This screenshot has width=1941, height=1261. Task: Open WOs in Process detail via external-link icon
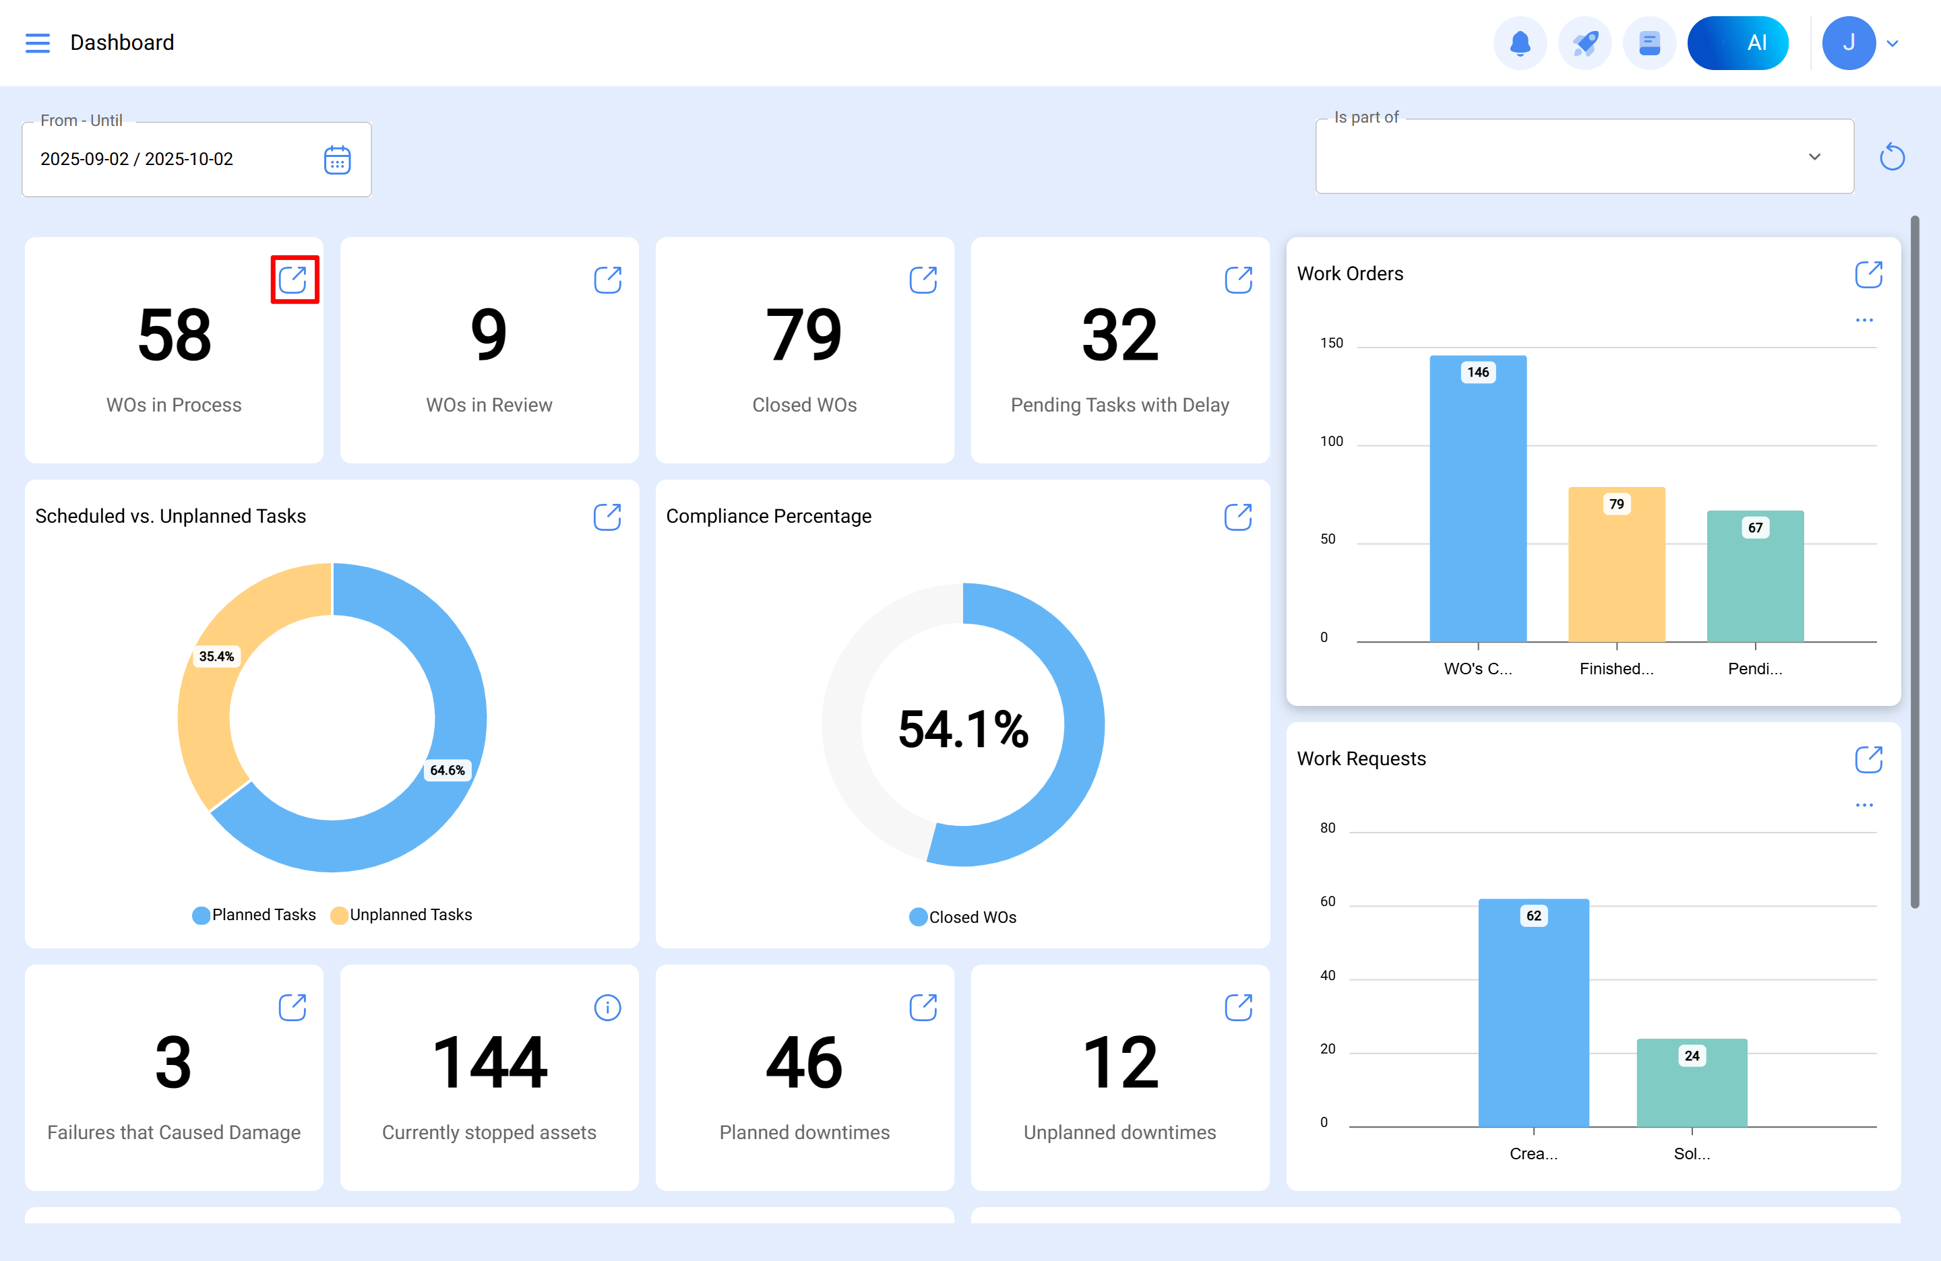(295, 279)
